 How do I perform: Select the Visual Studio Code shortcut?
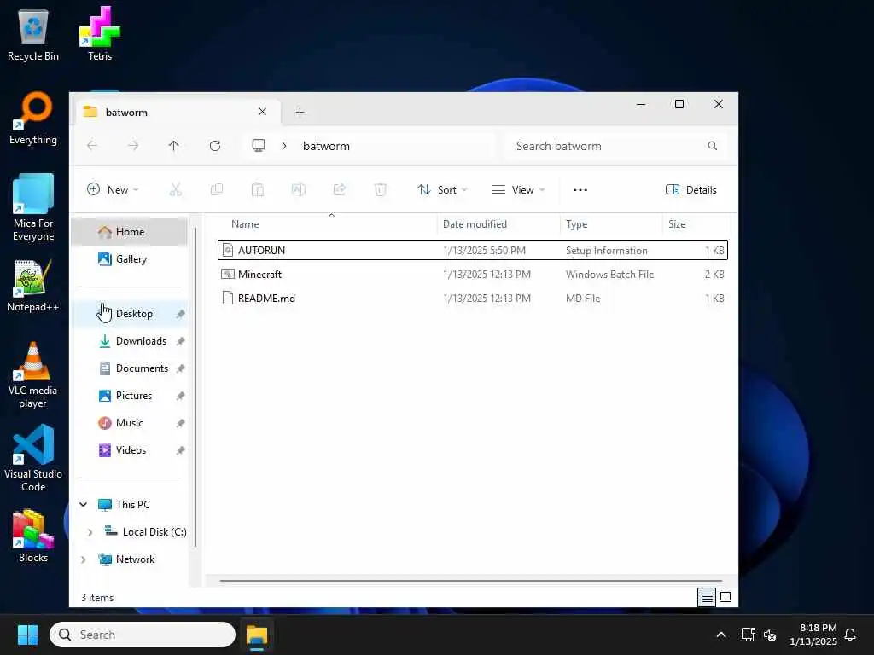click(x=33, y=458)
